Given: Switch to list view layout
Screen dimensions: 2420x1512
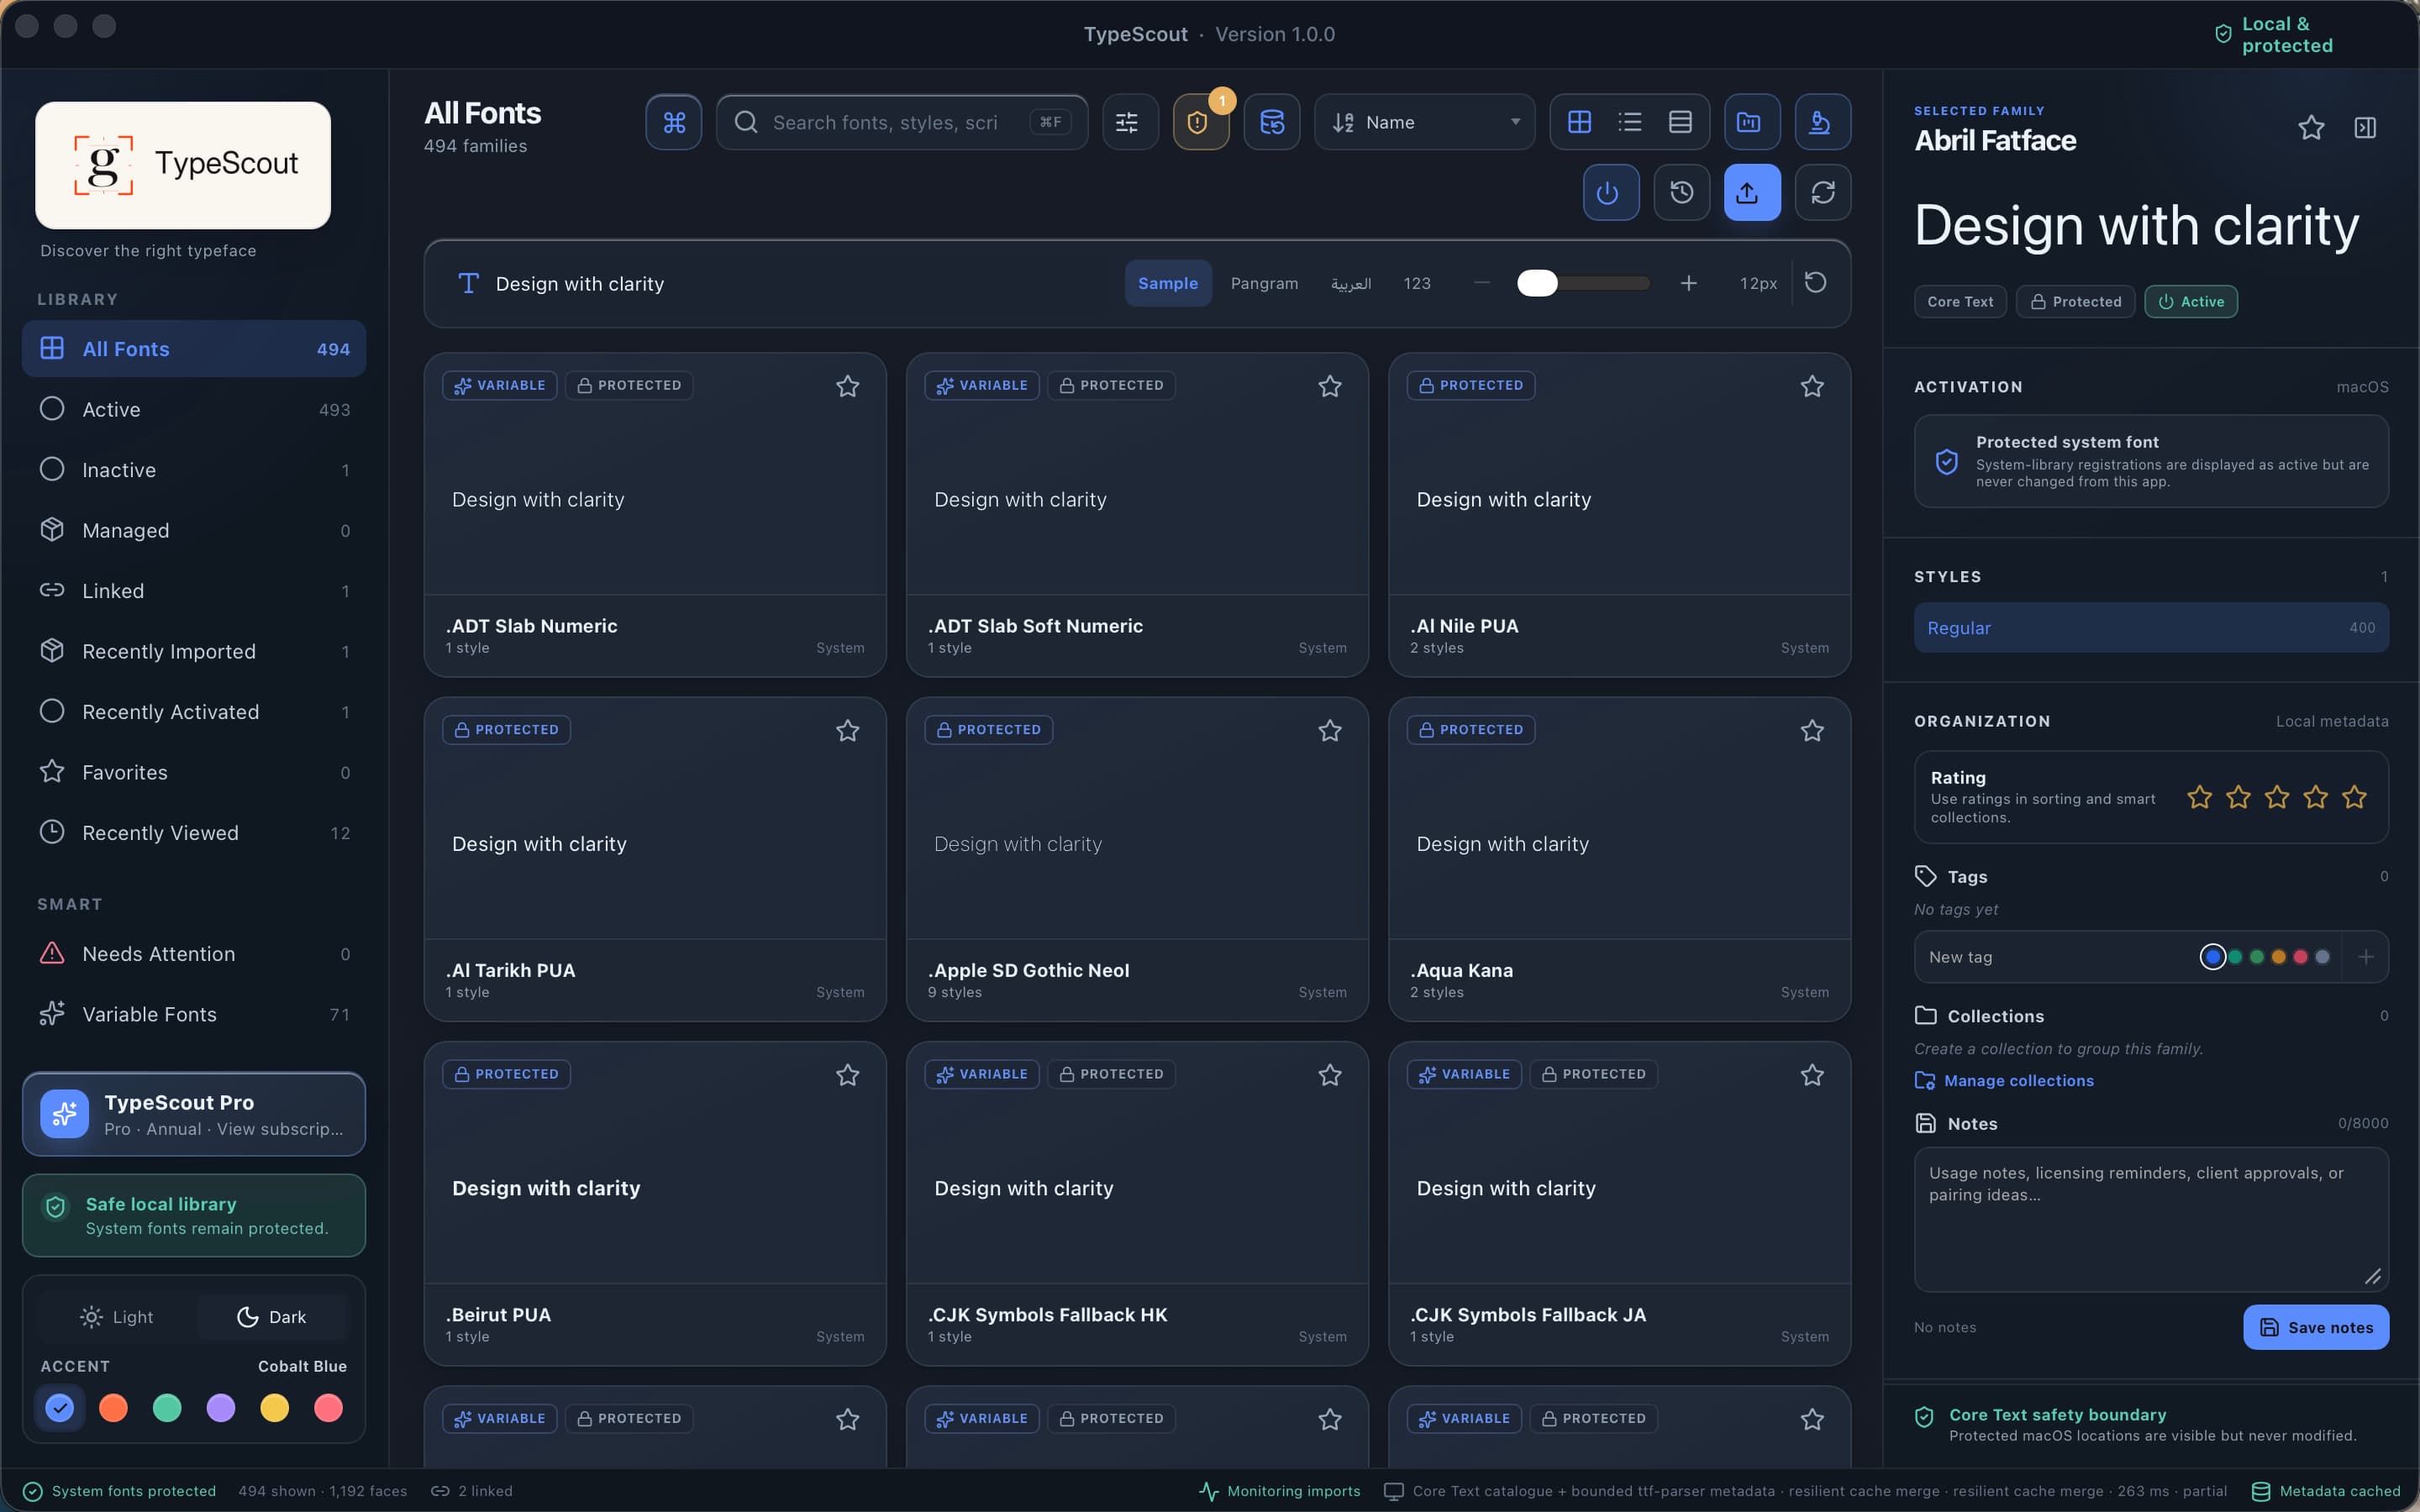Looking at the screenshot, I should pyautogui.click(x=1630, y=122).
